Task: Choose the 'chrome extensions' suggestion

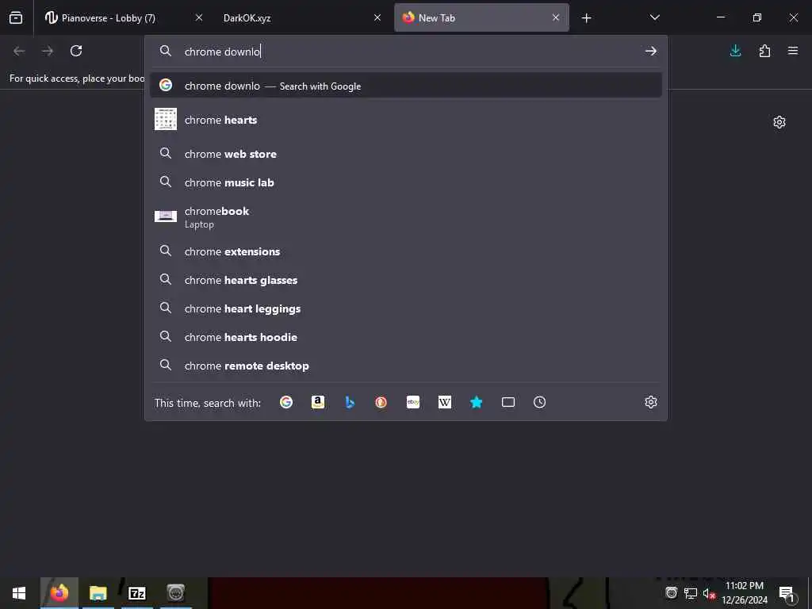Action: pos(406,251)
